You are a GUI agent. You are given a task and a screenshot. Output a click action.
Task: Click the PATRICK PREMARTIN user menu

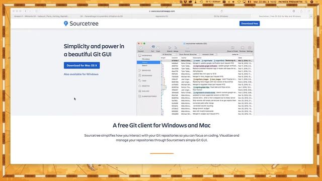(290, 2)
